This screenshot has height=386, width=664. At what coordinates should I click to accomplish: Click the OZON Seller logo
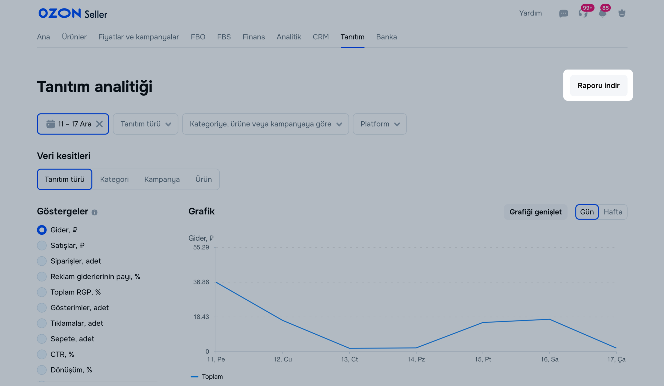(x=73, y=14)
